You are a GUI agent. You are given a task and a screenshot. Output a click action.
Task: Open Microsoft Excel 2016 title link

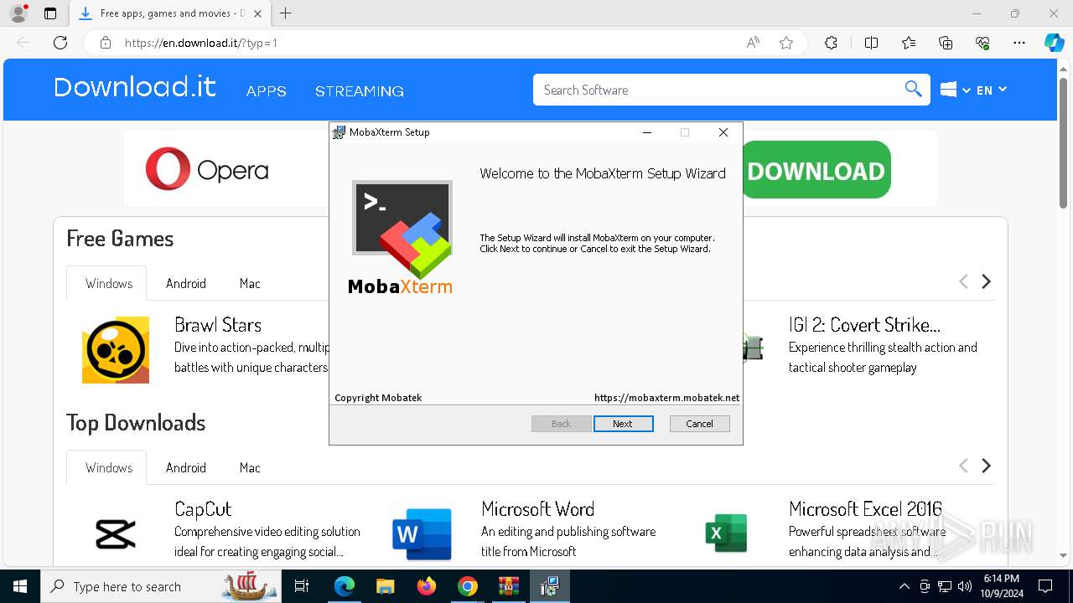pos(865,509)
